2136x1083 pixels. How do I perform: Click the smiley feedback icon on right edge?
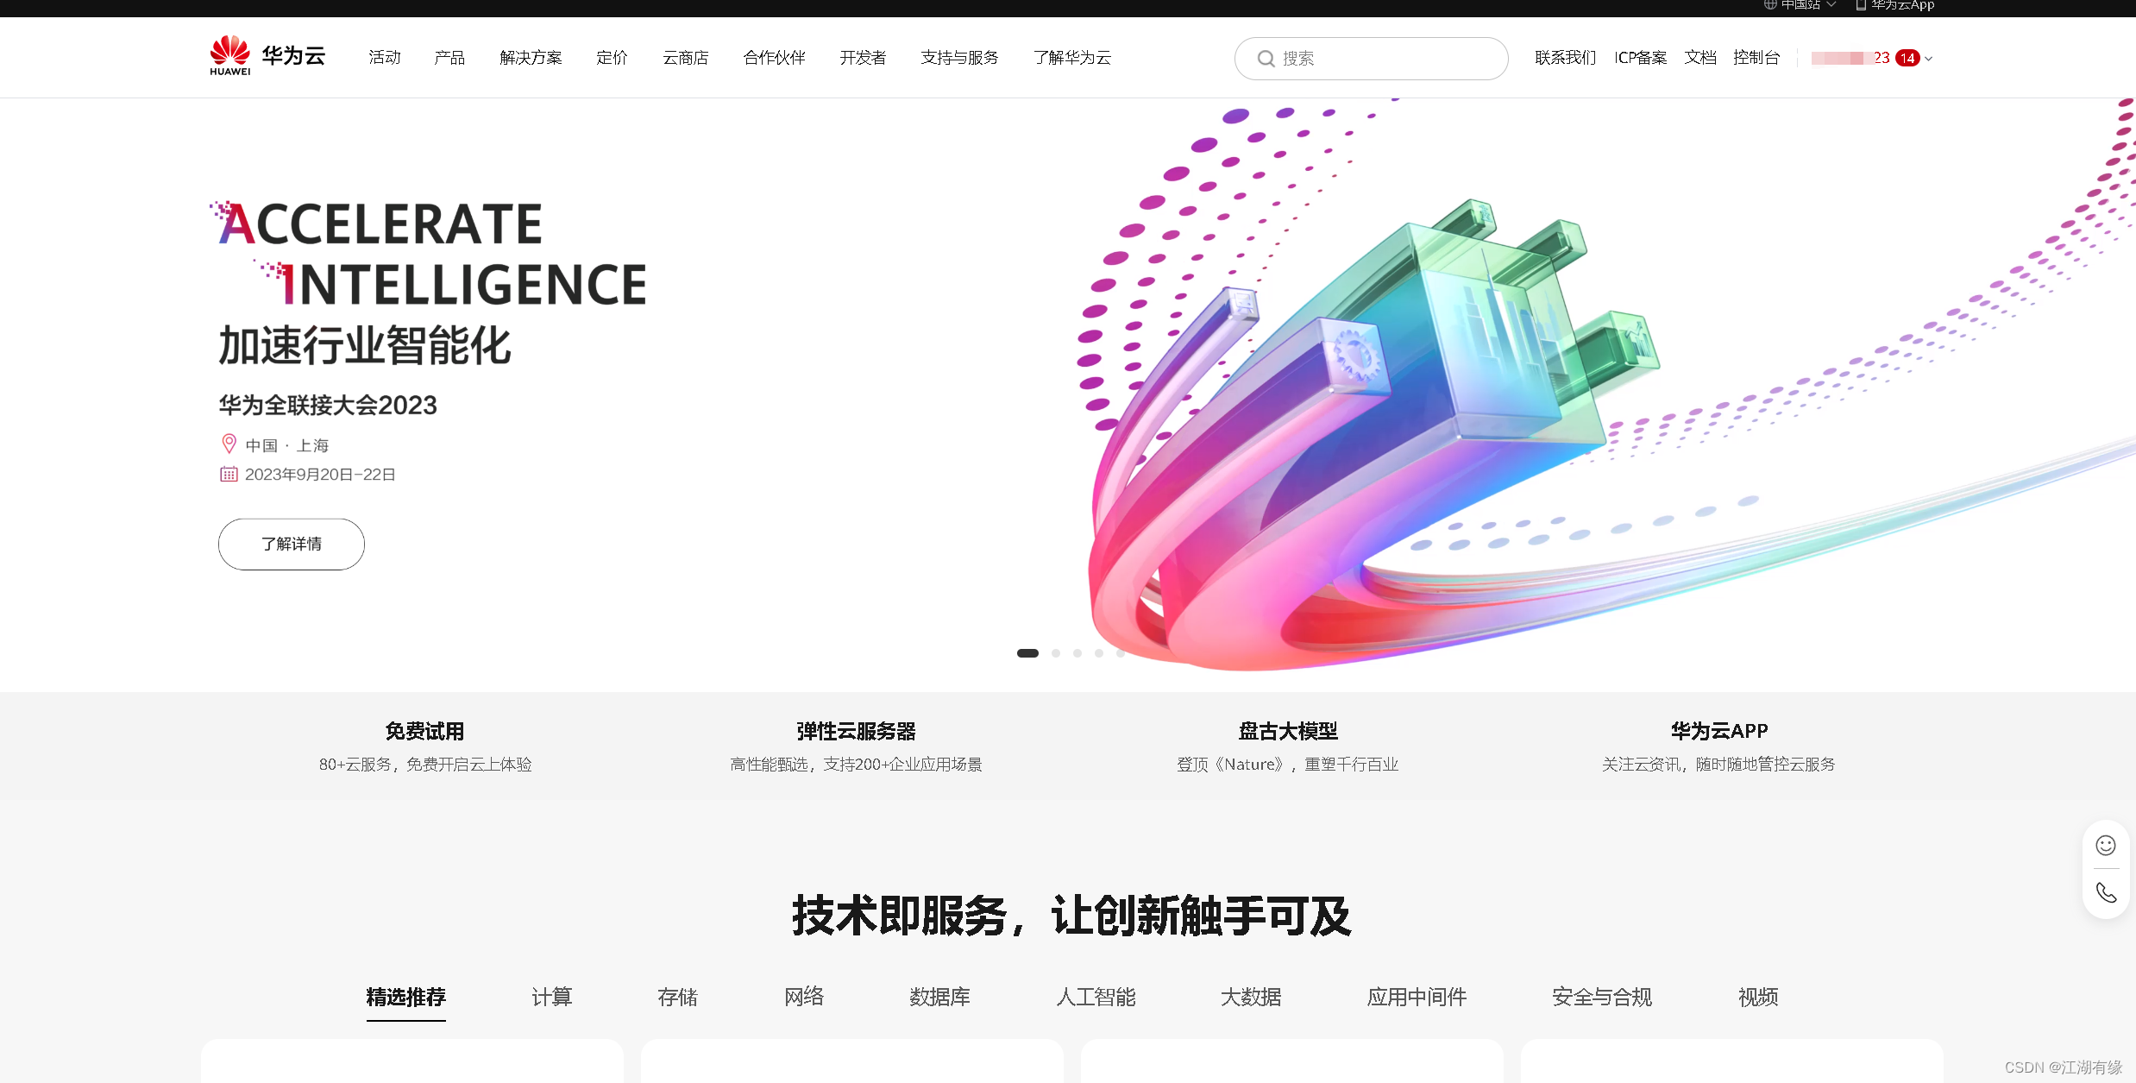[2105, 845]
